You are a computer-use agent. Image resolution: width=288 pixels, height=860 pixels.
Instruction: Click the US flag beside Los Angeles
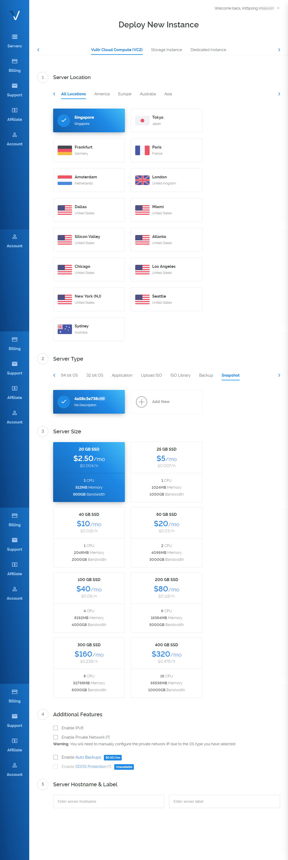[x=142, y=269]
